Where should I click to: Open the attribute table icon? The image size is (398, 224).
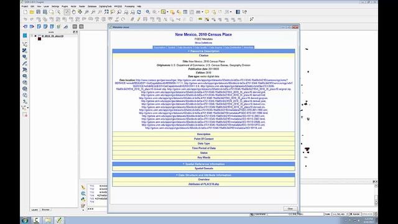(185, 12)
